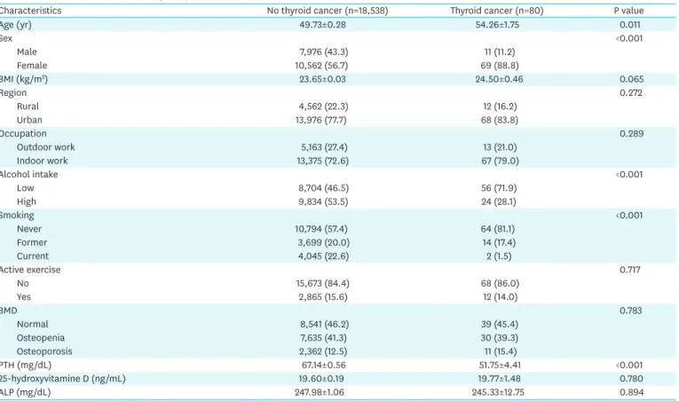Click the P value 0.783
679x401 pixels.
tap(631, 311)
